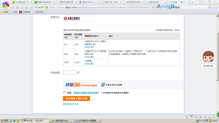The height and width of the screenshot is (123, 219).
Task: Click the plus box icon in status bar
Action: (x=196, y=116)
